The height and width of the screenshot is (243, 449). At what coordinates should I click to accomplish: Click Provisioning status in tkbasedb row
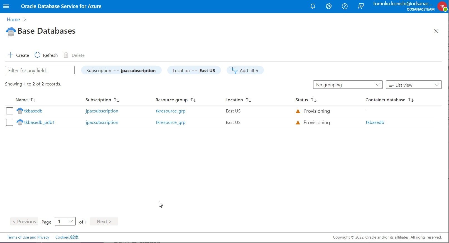pyautogui.click(x=316, y=111)
